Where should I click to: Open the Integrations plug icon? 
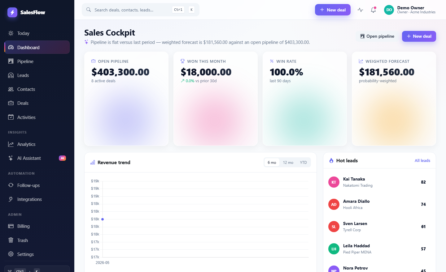point(11,199)
